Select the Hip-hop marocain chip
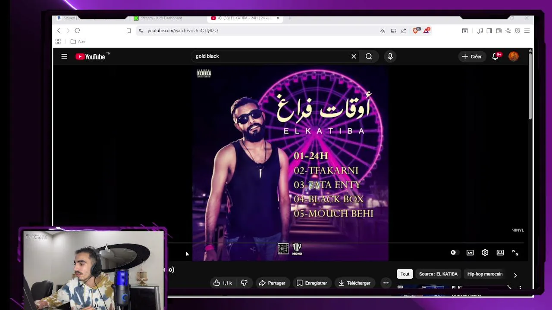This screenshot has height=310, width=552. [x=485, y=274]
